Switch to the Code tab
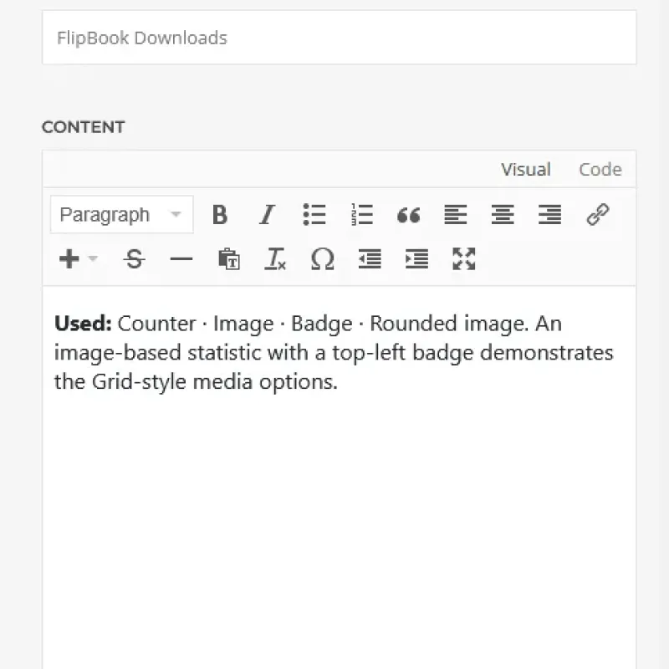 [x=600, y=170]
